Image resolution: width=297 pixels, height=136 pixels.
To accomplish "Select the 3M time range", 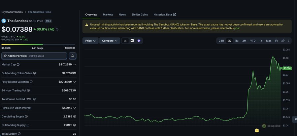I will click(244, 41).
